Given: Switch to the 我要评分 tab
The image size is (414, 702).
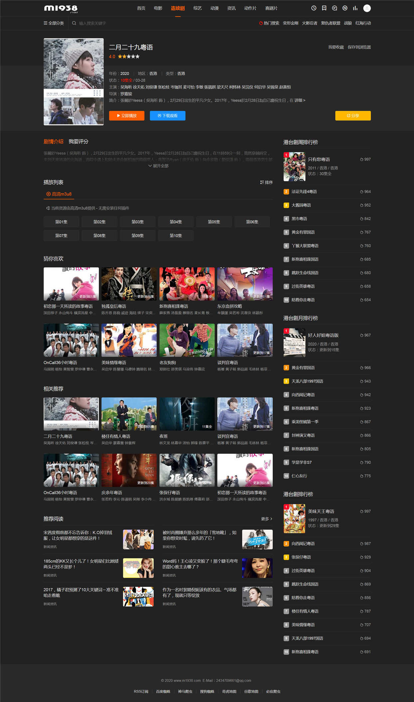Looking at the screenshot, I should (78, 141).
